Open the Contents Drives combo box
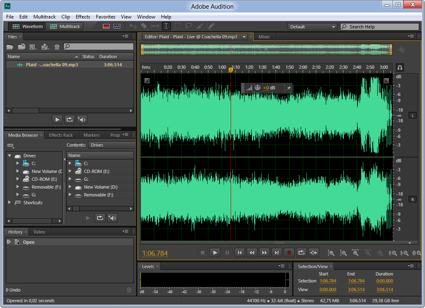The width and height of the screenshot is (425, 308). (112, 145)
